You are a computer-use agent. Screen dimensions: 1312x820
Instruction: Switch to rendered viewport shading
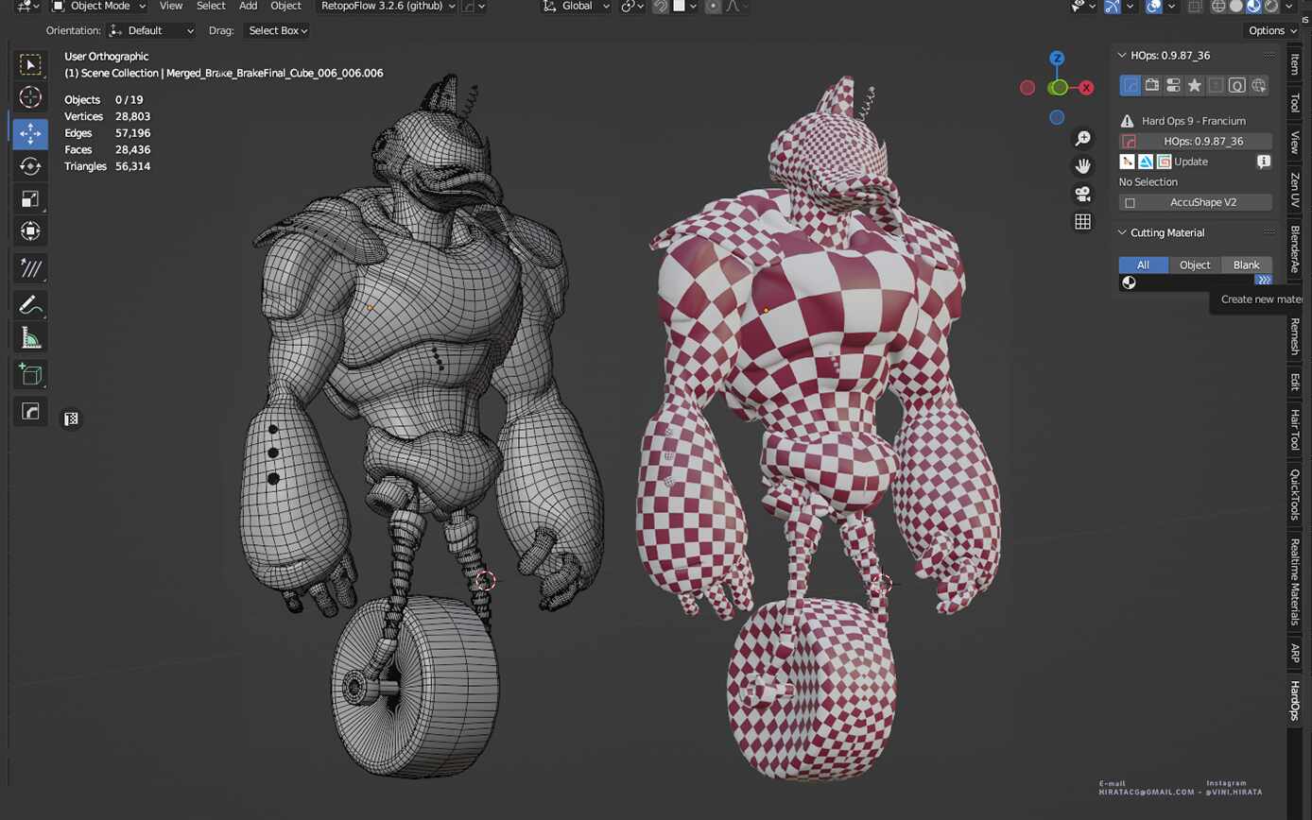pos(1271,6)
